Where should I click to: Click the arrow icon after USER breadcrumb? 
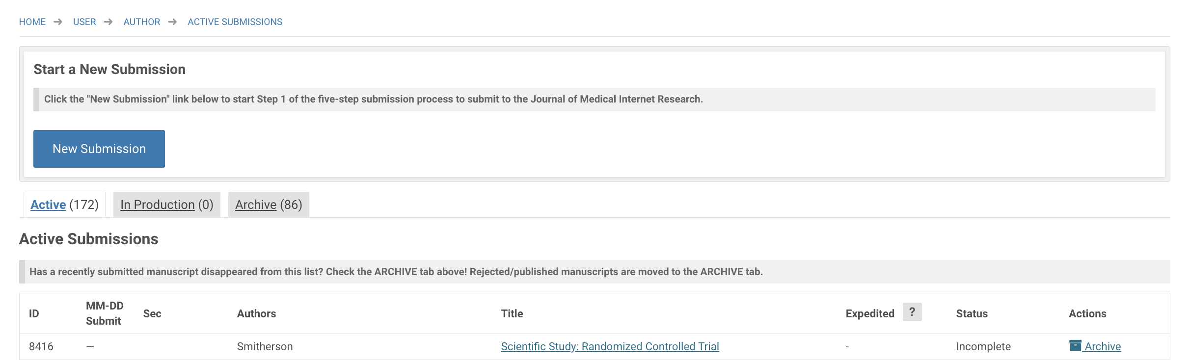tap(108, 22)
